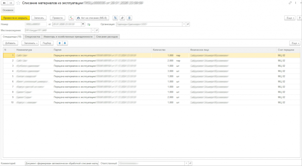Open the list report icon after paperclip
The image size is (302, 166).
click(x=129, y=18)
